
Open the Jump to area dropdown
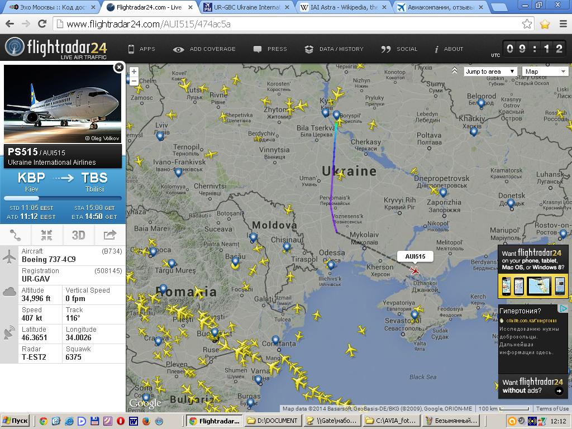pyautogui.click(x=490, y=71)
